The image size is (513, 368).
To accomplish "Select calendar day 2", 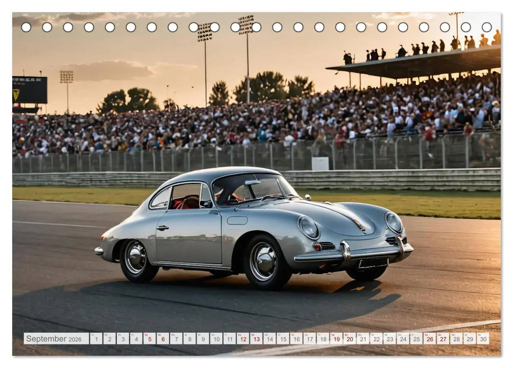I will coord(110,339).
